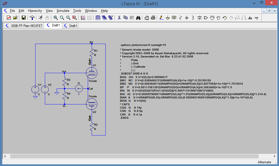
Task: Choose the diode component tool
Action: pos(200,18)
